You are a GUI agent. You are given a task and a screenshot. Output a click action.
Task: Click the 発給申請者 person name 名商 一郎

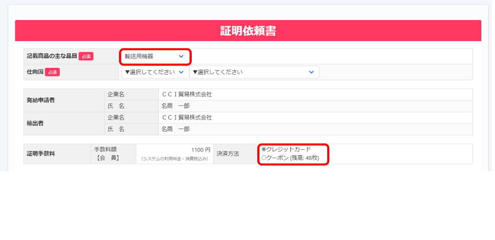point(176,106)
